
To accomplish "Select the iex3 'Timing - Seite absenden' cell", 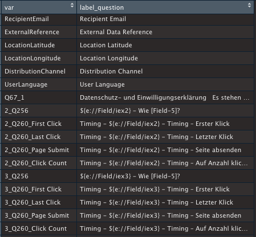I will (165, 215).
